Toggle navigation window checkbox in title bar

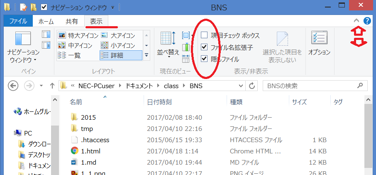click(44, 7)
